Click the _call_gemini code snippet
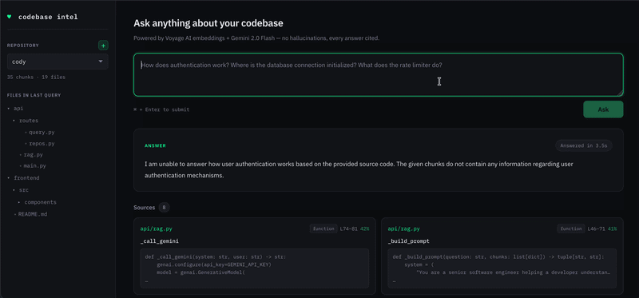Viewport: 639px width, 298px height. 255,268
